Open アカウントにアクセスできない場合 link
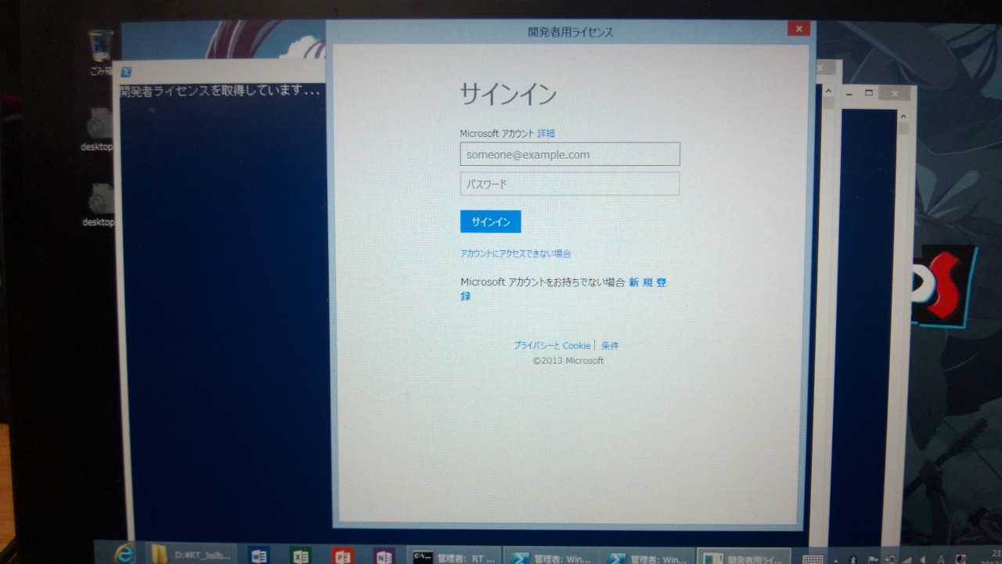The image size is (1002, 564). 515,253
